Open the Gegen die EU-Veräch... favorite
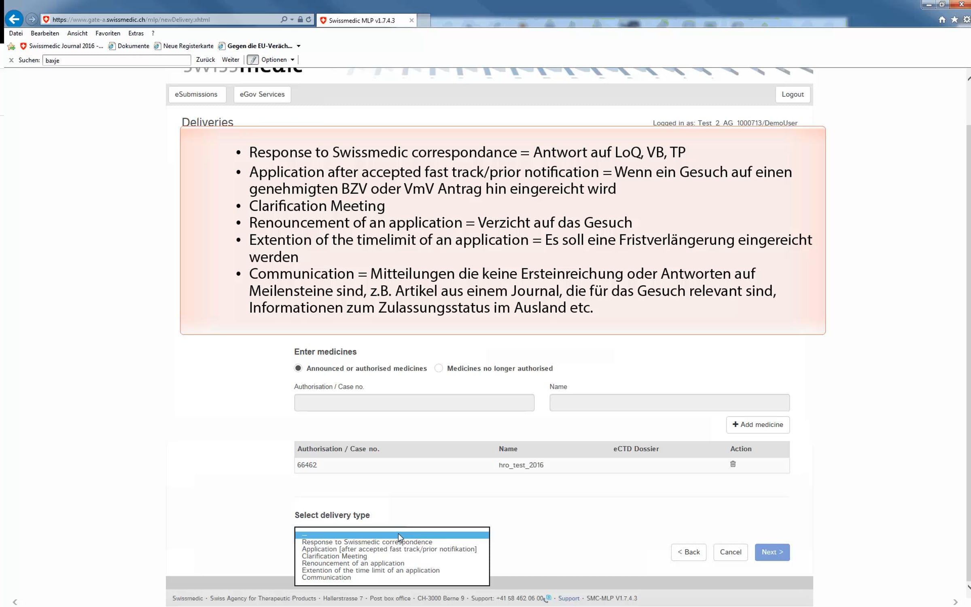 [x=255, y=46]
